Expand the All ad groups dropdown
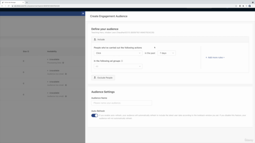The width and height of the screenshot is (255, 143). 118,66
